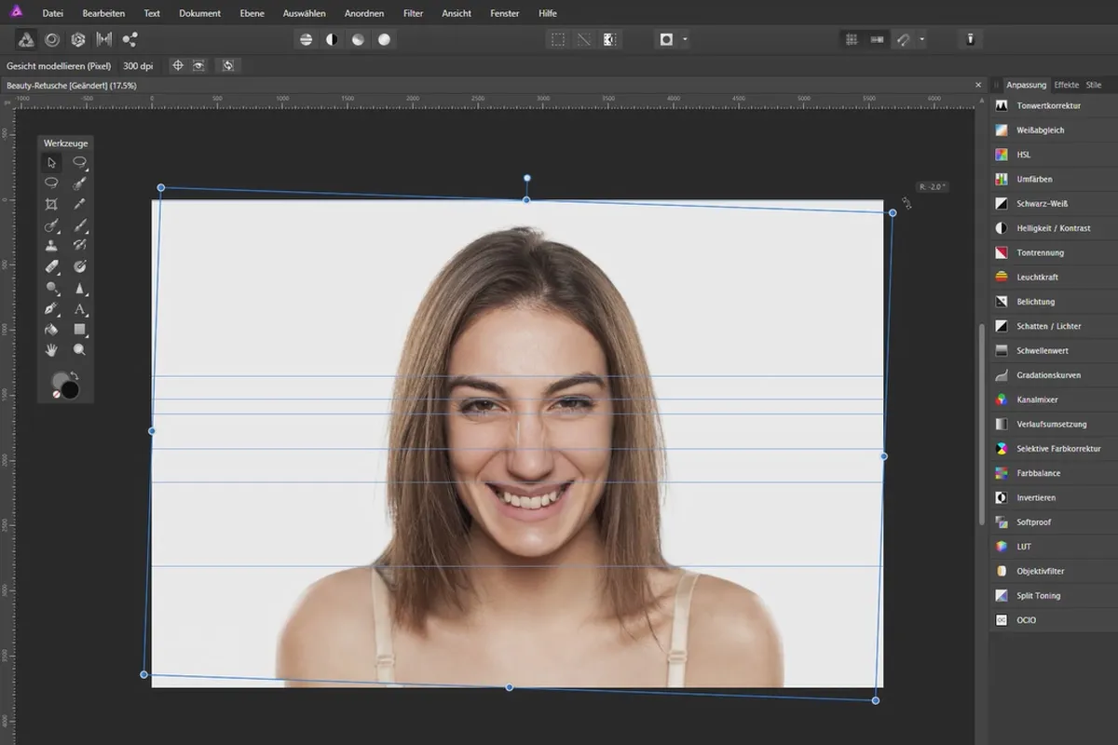Apply Auto Colours from the toolbar
The image size is (1118, 745).
pyautogui.click(x=358, y=40)
